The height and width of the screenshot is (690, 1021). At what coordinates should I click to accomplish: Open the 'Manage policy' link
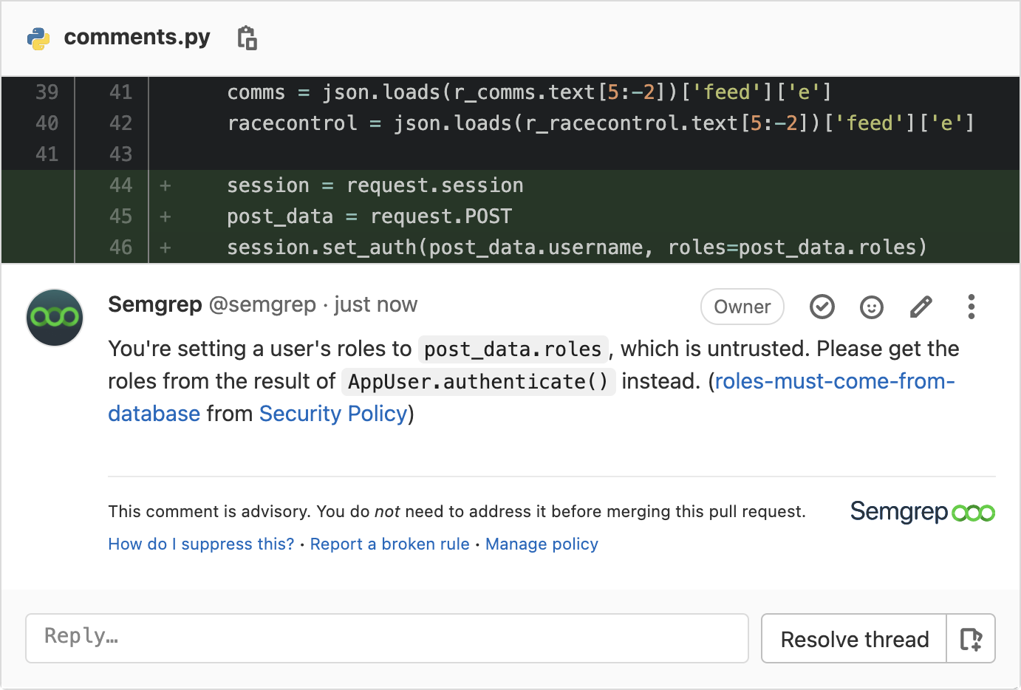pos(542,544)
